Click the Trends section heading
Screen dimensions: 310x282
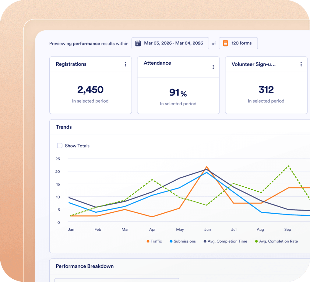(x=64, y=127)
